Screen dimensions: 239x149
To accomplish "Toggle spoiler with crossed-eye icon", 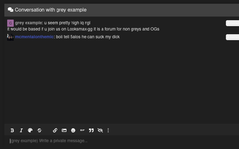I will pos(100,130).
